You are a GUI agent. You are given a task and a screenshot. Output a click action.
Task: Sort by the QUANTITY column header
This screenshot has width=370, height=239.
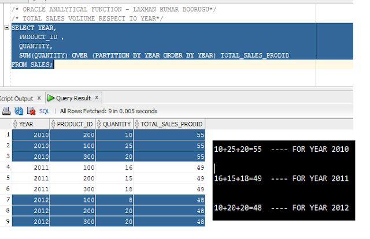click(114, 124)
